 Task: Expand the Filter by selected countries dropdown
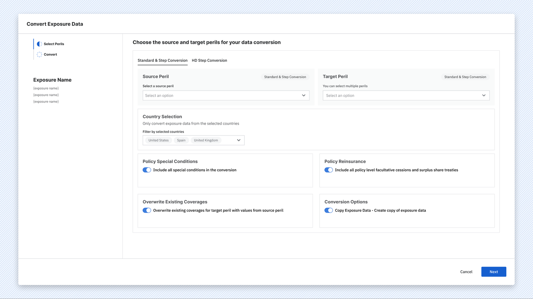coord(194,140)
